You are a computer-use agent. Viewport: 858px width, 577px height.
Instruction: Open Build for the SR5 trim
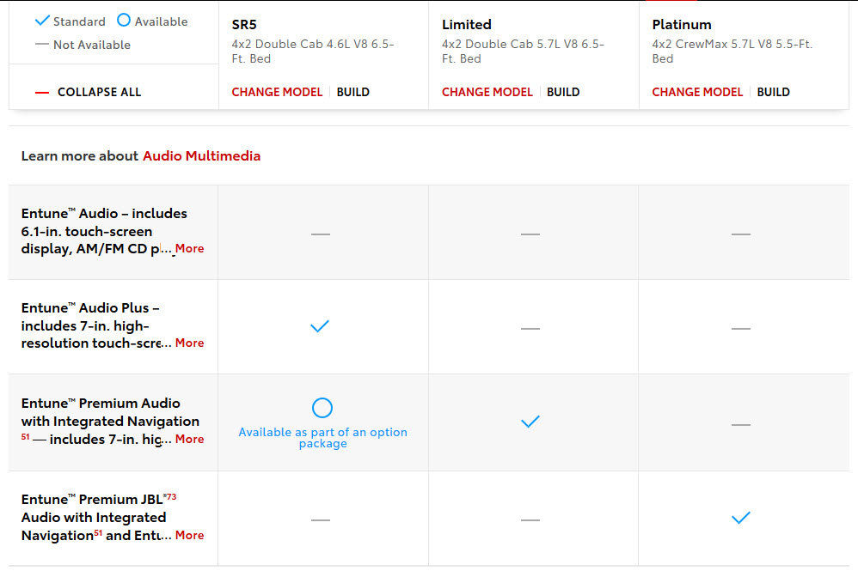pos(353,92)
